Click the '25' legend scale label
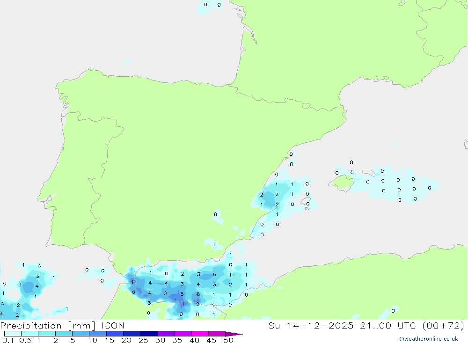The width and height of the screenshot is (468, 343). pos(143,340)
